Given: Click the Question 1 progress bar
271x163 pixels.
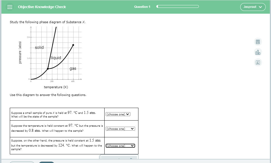Looking at the screenshot, I should point(177,6).
